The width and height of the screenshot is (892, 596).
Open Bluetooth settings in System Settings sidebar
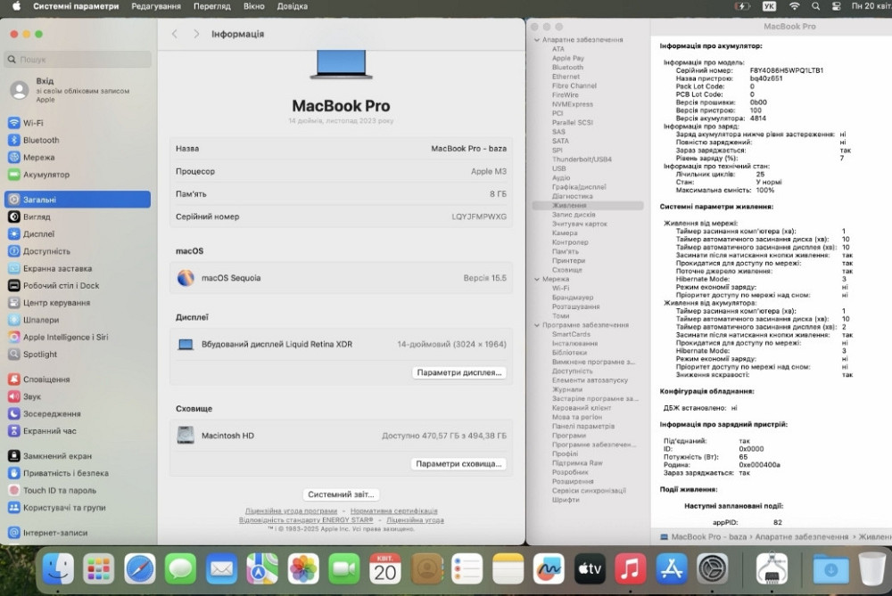tap(34, 140)
